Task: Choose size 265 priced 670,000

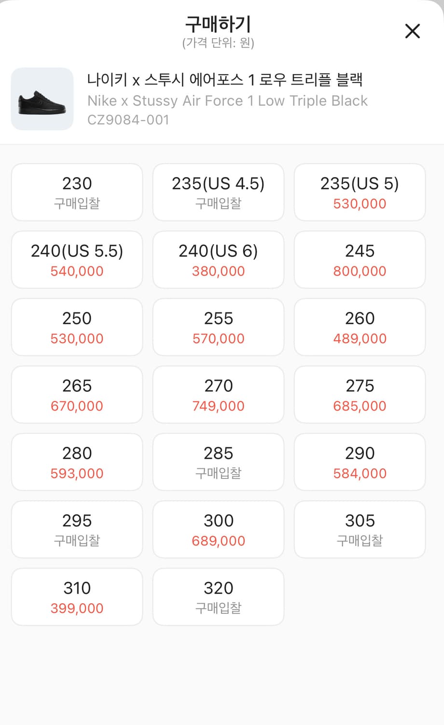Action: [x=77, y=395]
